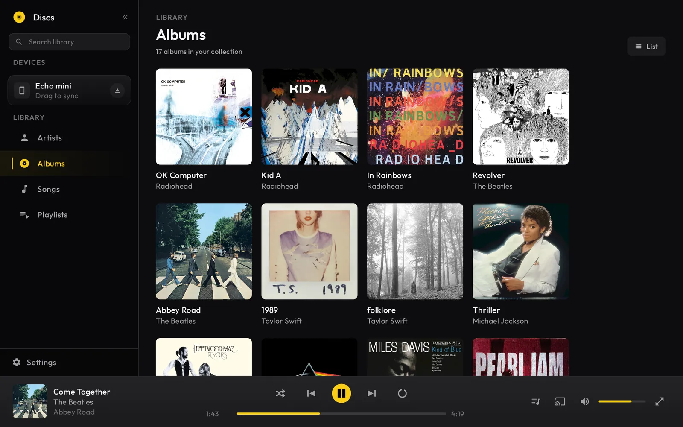The image size is (683, 427).
Task: Adjust the volume slider
Action: tap(622, 401)
